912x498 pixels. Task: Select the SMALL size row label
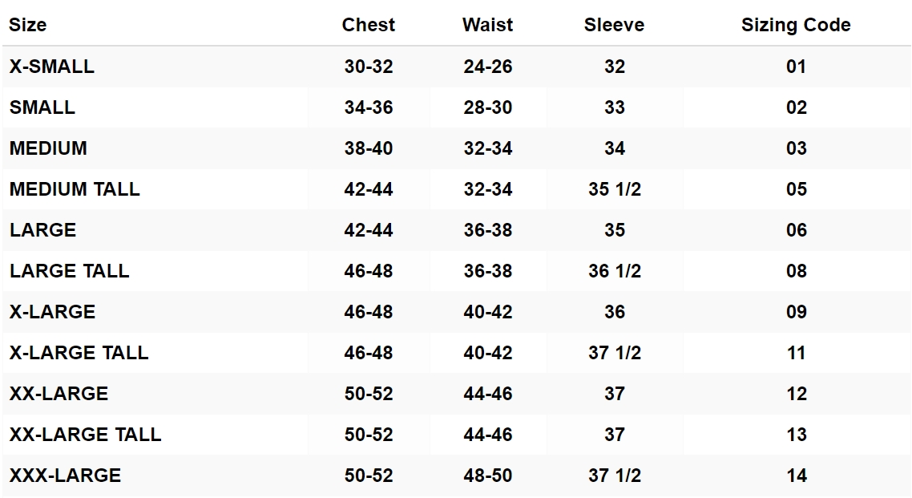pyautogui.click(x=42, y=107)
